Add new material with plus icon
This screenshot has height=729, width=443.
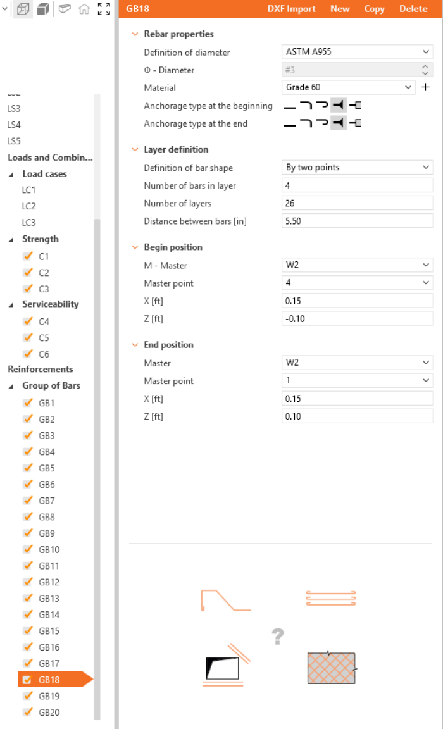[425, 88]
